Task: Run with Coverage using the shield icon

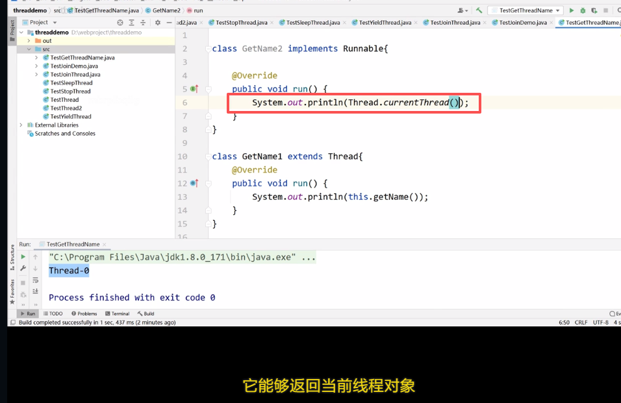Action: pos(594,10)
